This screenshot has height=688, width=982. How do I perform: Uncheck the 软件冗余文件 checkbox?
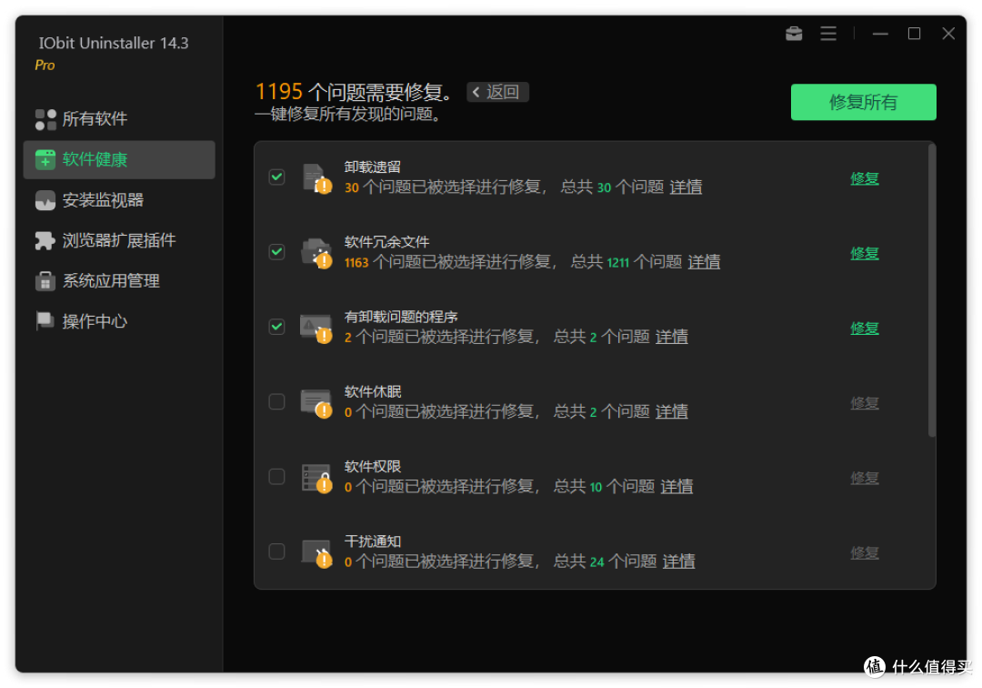(276, 252)
